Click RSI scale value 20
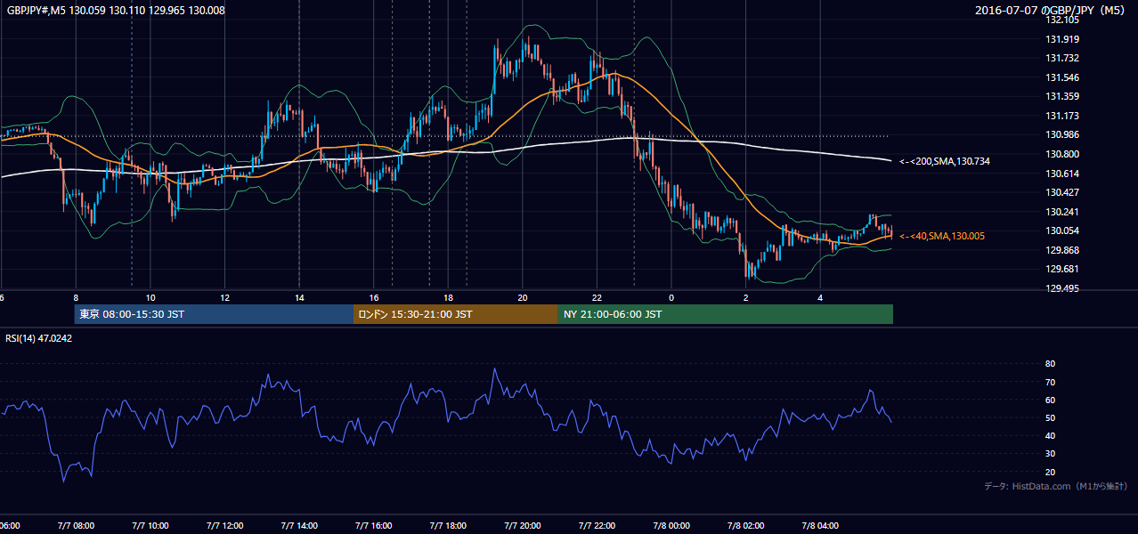 (1050, 472)
